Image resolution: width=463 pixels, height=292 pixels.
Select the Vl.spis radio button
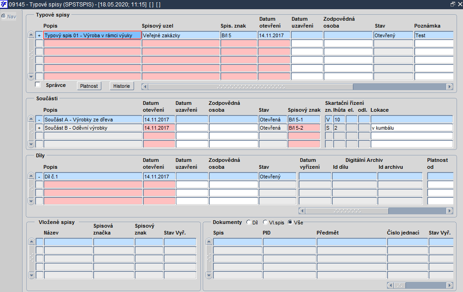pos(265,222)
